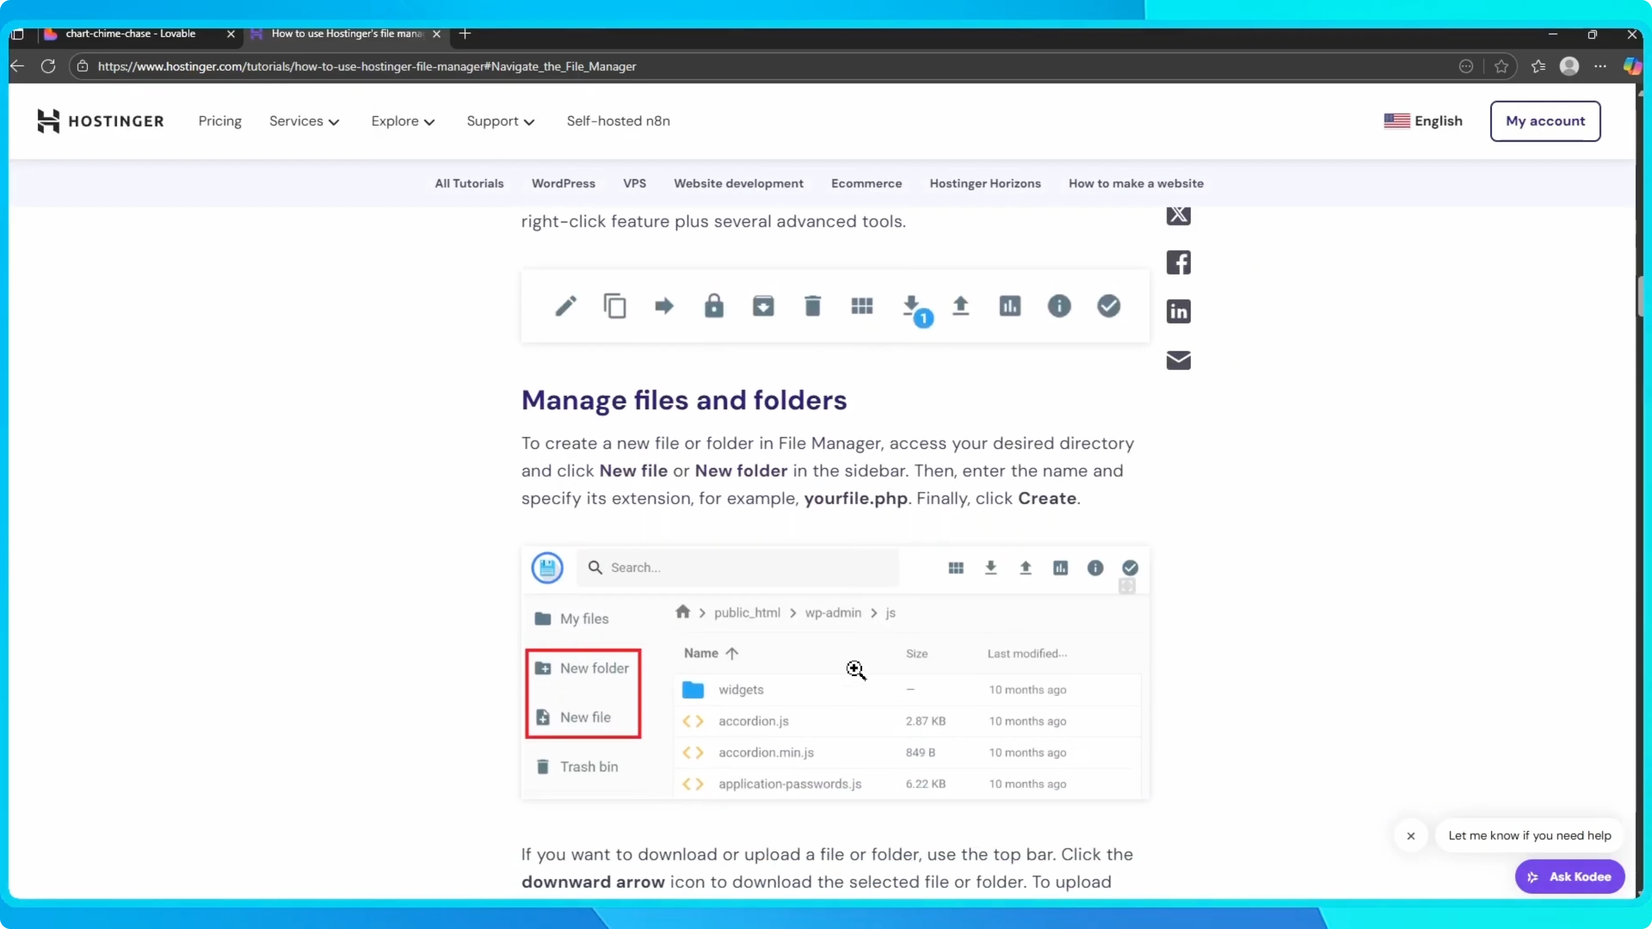The width and height of the screenshot is (1652, 929).
Task: Click the blue save disk icon beside Search
Action: click(x=547, y=567)
